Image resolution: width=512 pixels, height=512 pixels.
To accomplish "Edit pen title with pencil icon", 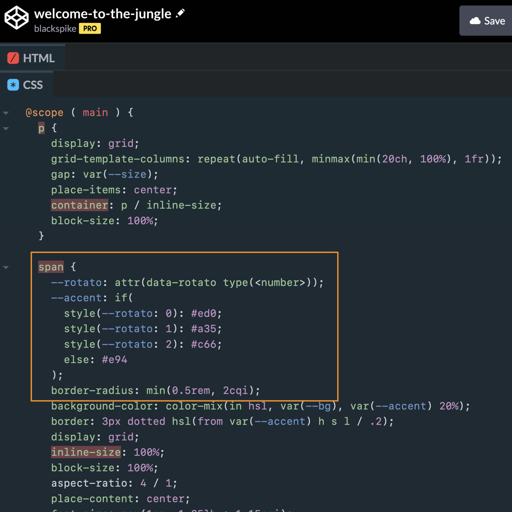I will tap(180, 14).
